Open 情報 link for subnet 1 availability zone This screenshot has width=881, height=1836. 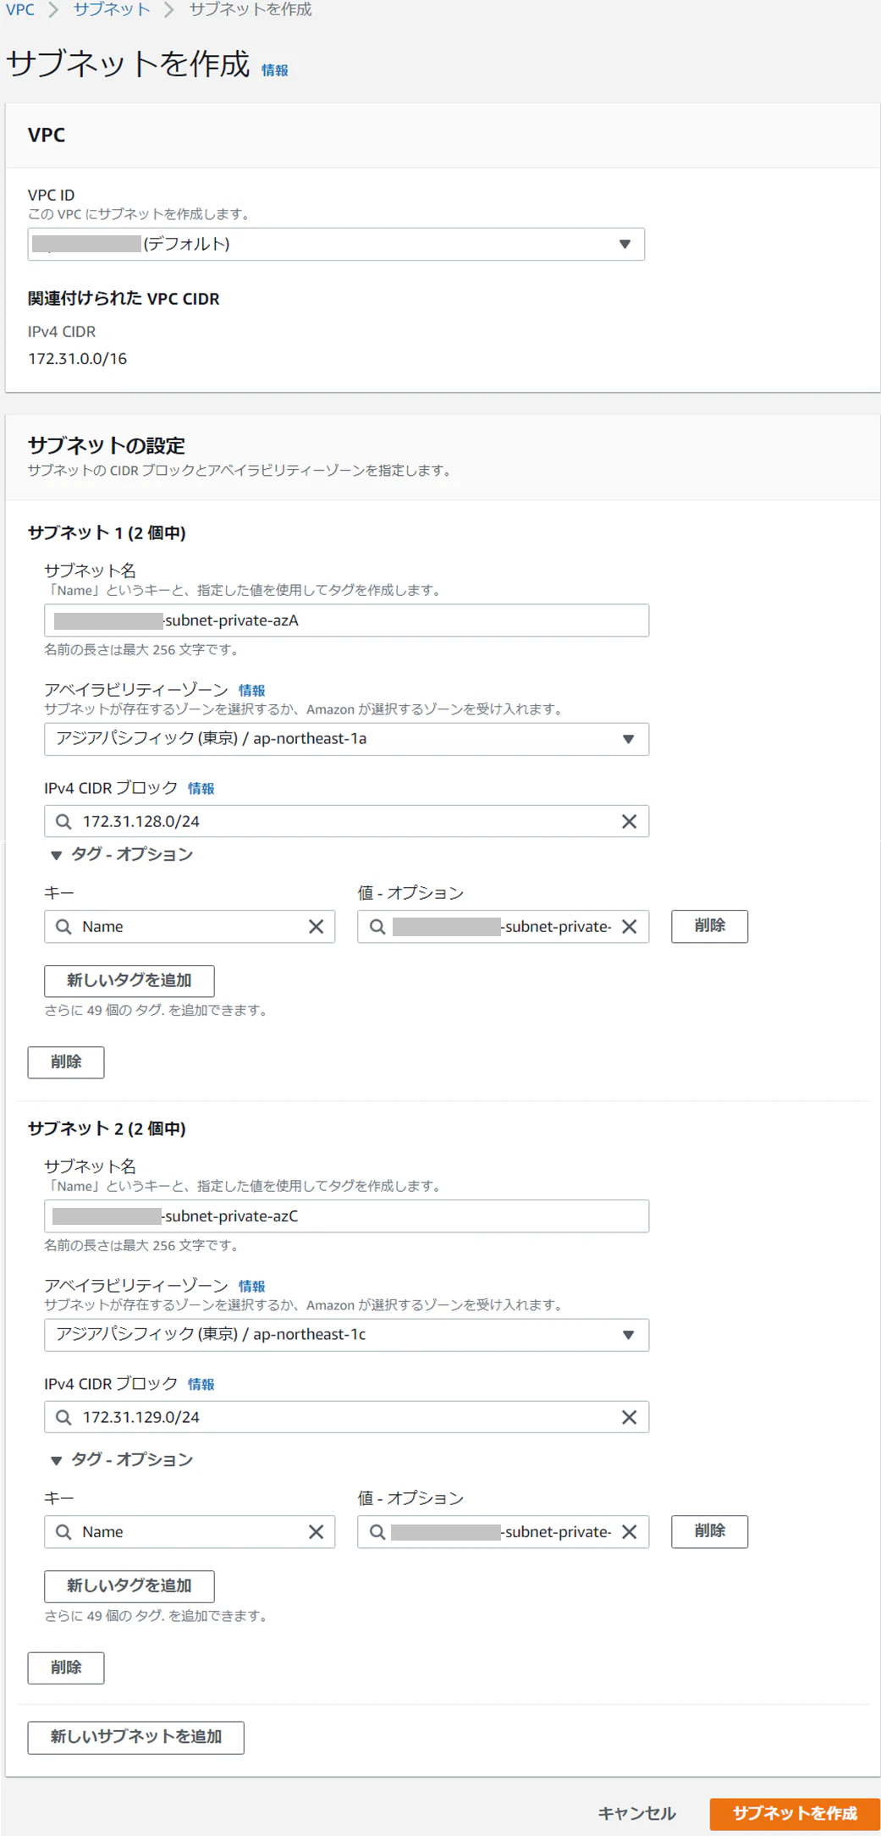coord(251,691)
